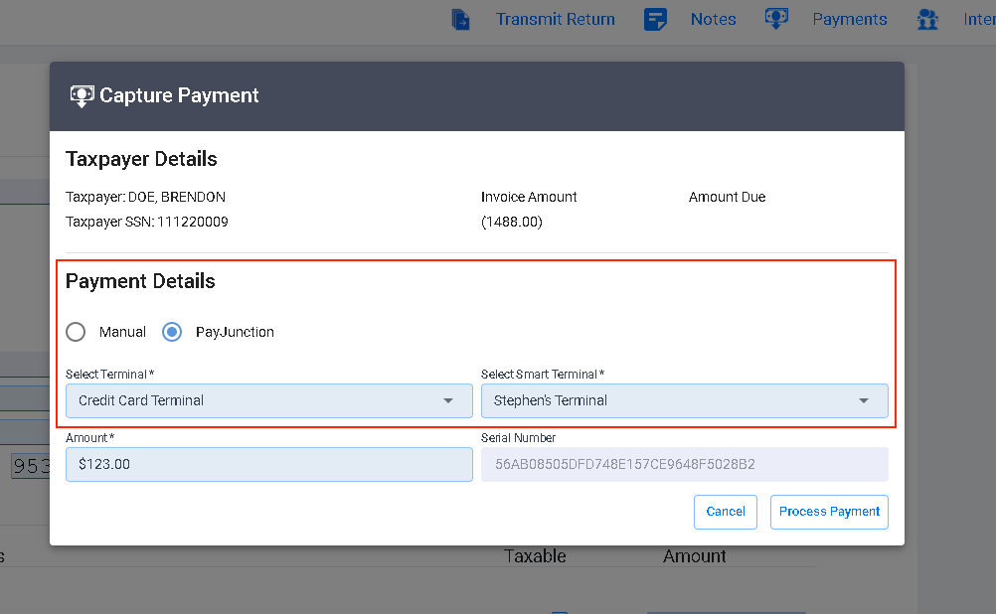Screen dimensions: 996x614
Task: Click the Capture Payment header icon
Action: (82, 96)
